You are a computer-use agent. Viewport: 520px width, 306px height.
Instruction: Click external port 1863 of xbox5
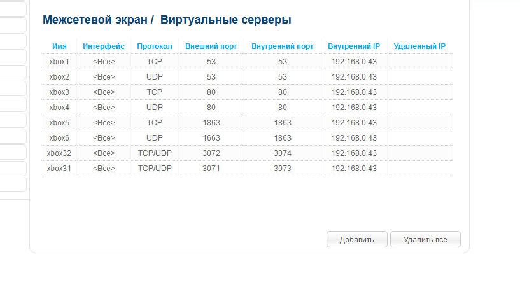[211, 123]
